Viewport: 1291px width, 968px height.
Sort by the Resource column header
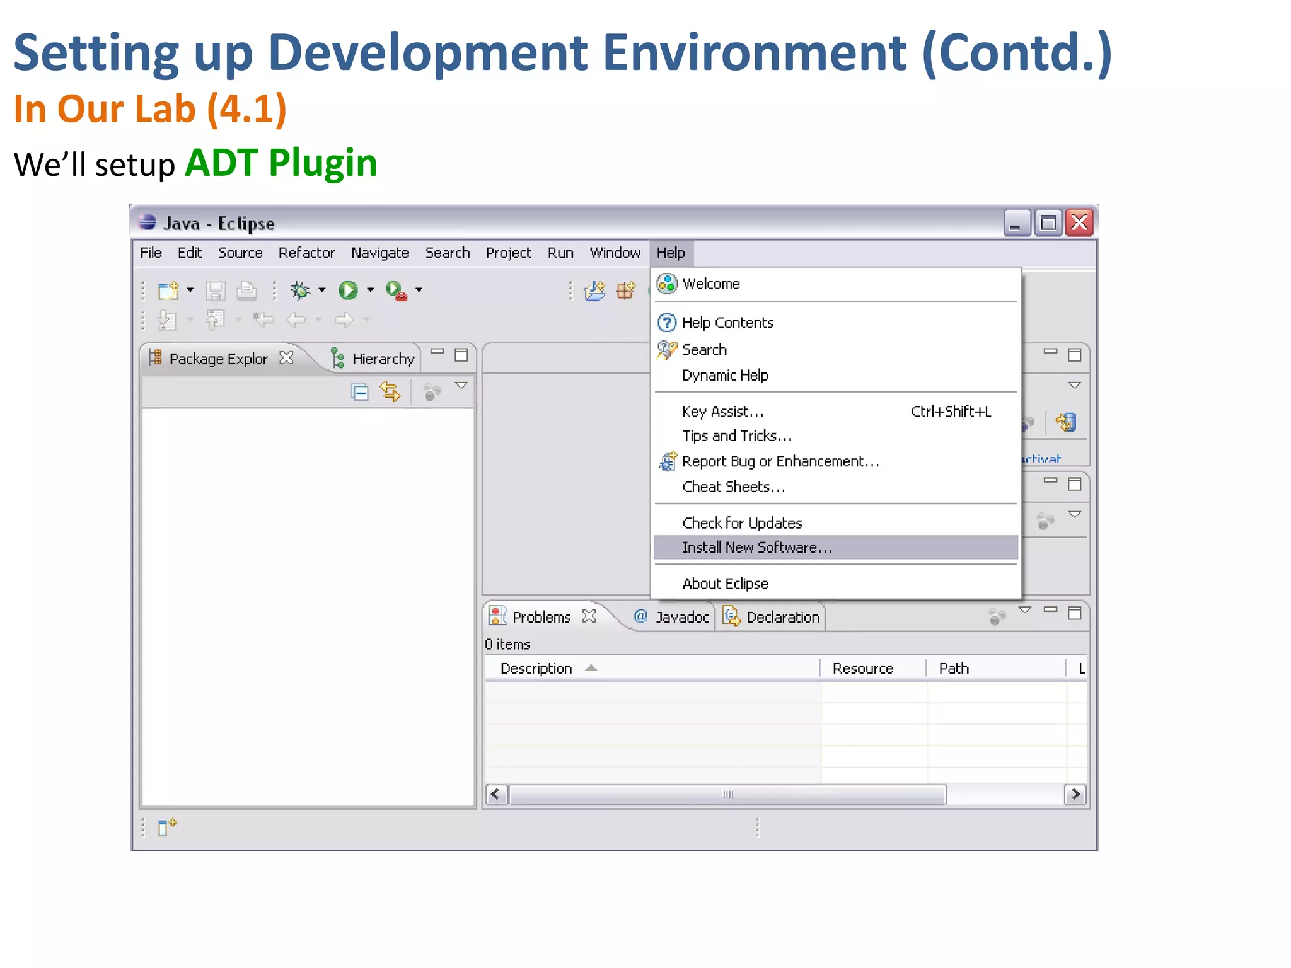[x=873, y=668]
